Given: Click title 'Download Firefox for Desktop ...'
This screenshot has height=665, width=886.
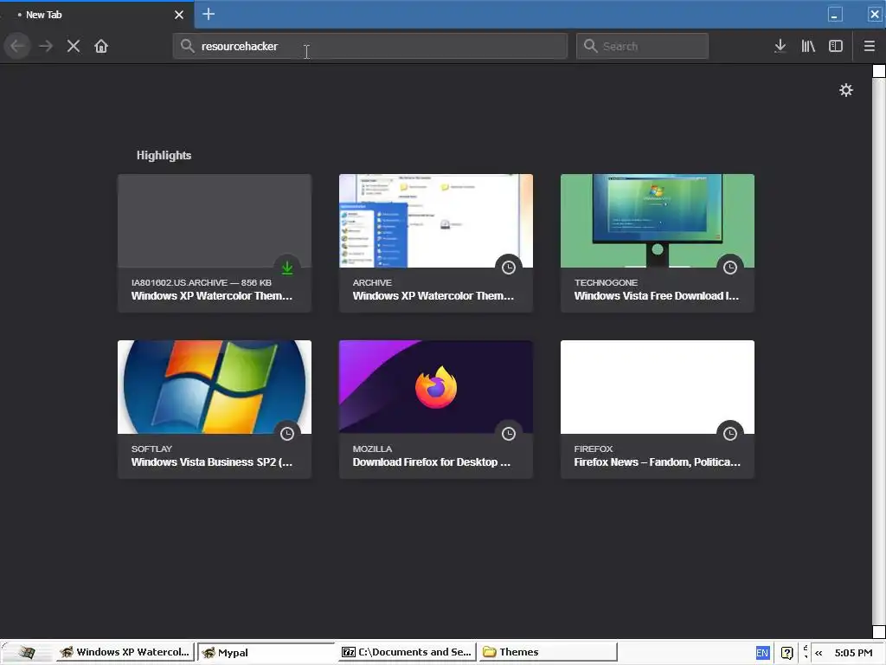Looking at the screenshot, I should 431,462.
